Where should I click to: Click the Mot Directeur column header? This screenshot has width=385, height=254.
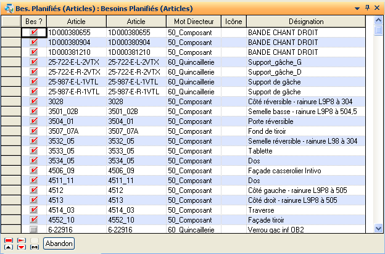[x=192, y=22]
